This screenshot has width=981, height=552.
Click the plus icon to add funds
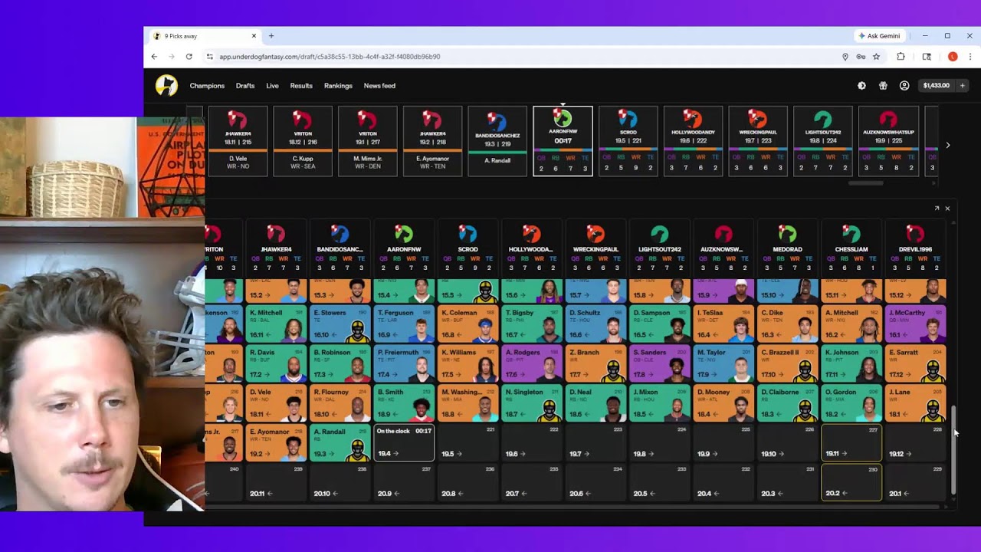tap(962, 86)
